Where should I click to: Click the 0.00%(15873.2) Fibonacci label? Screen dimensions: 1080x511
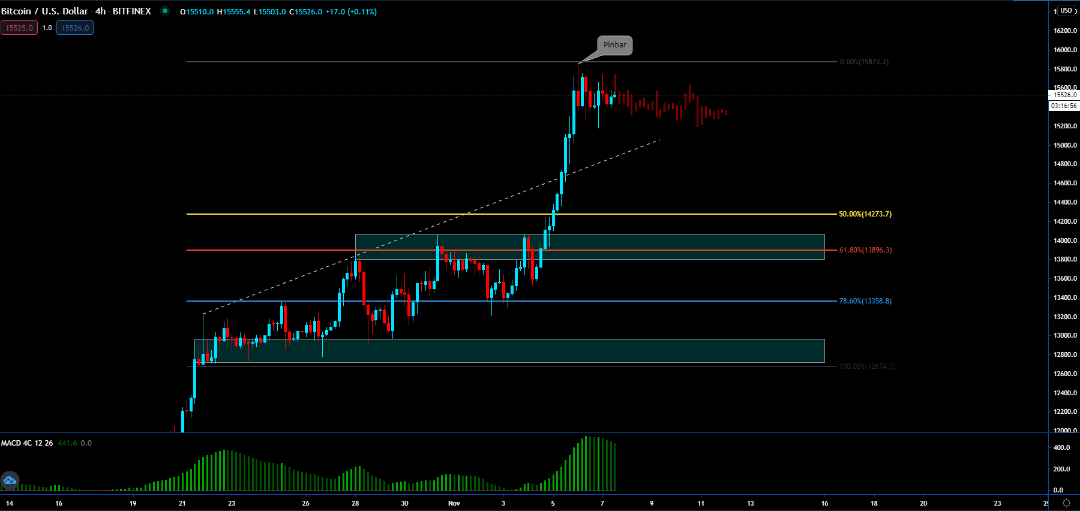tap(864, 62)
